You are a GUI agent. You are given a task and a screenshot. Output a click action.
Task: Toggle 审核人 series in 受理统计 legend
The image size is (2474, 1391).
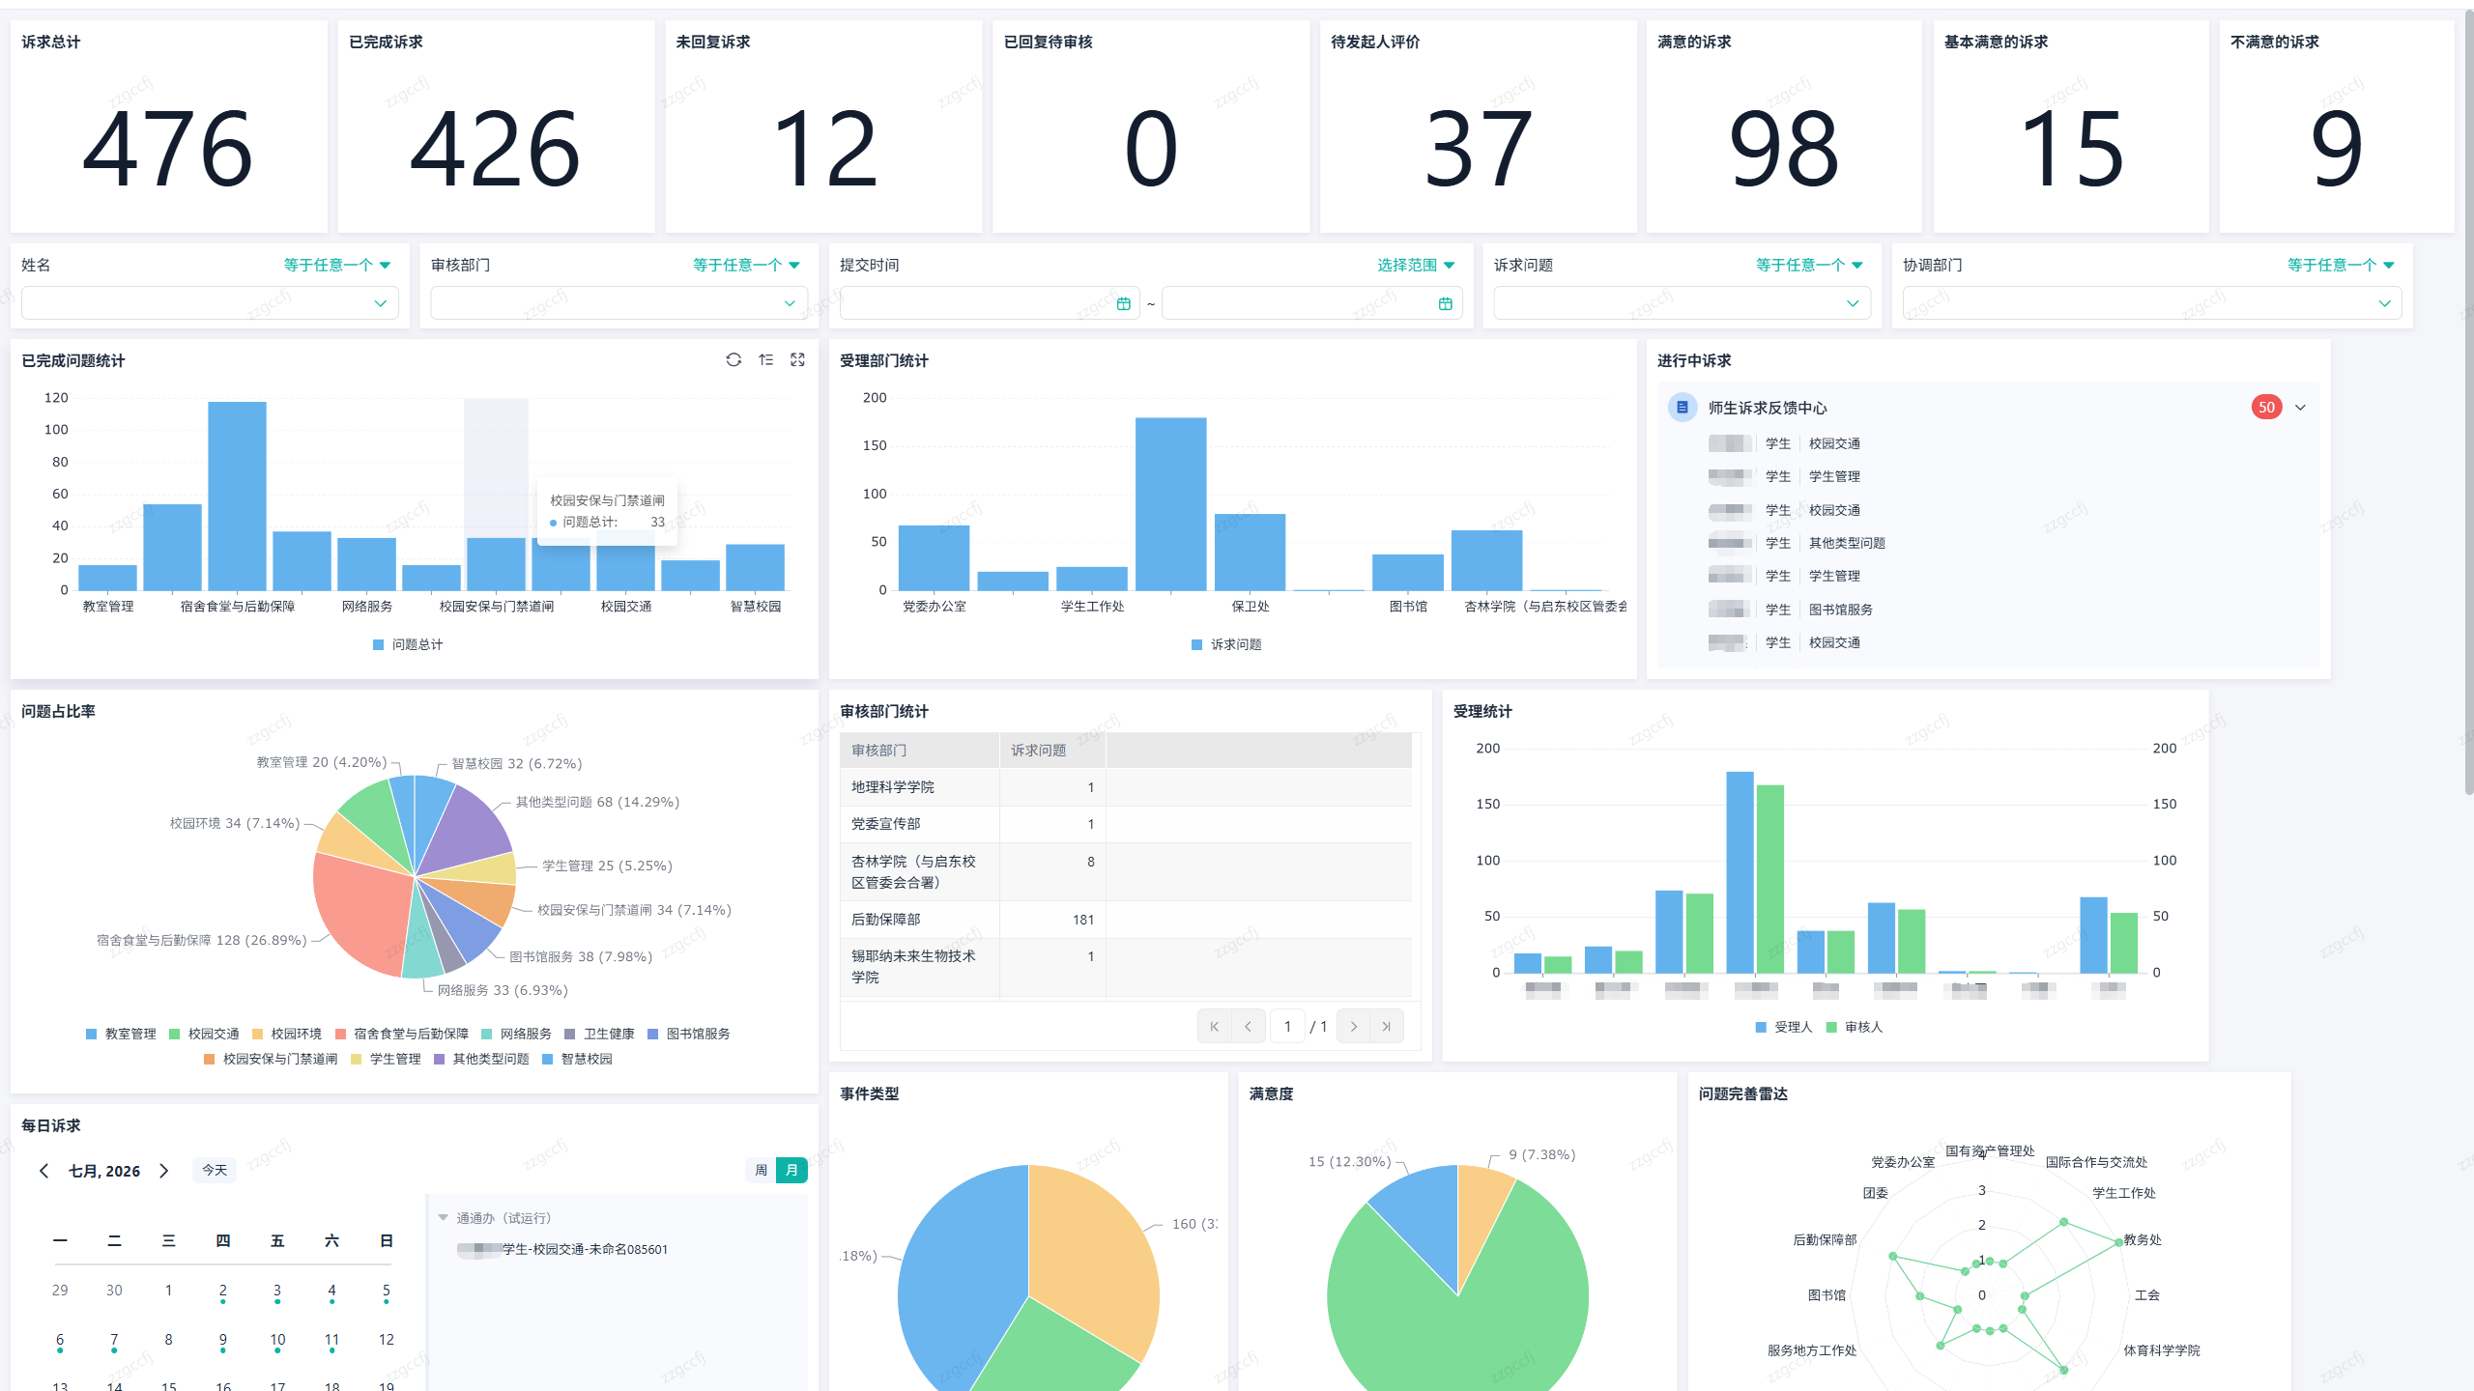(1854, 1027)
